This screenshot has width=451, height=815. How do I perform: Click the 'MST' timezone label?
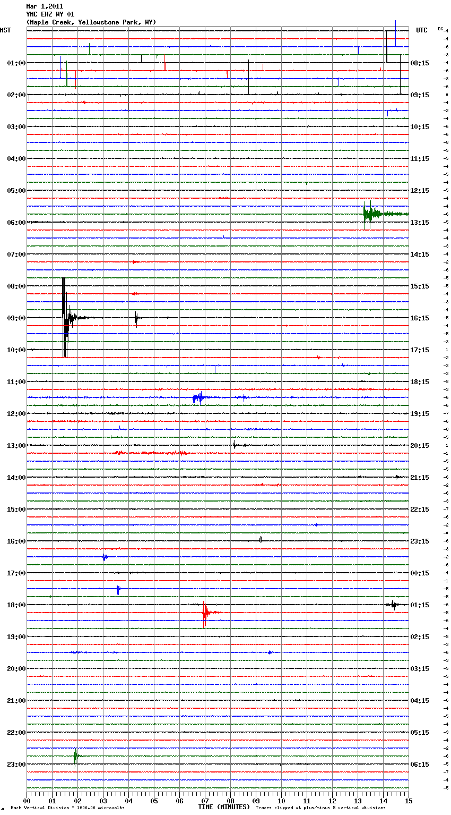[5, 30]
